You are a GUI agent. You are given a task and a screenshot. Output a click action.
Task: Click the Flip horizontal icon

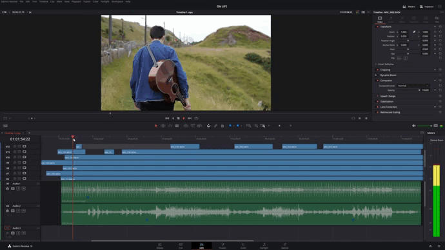coord(399,58)
